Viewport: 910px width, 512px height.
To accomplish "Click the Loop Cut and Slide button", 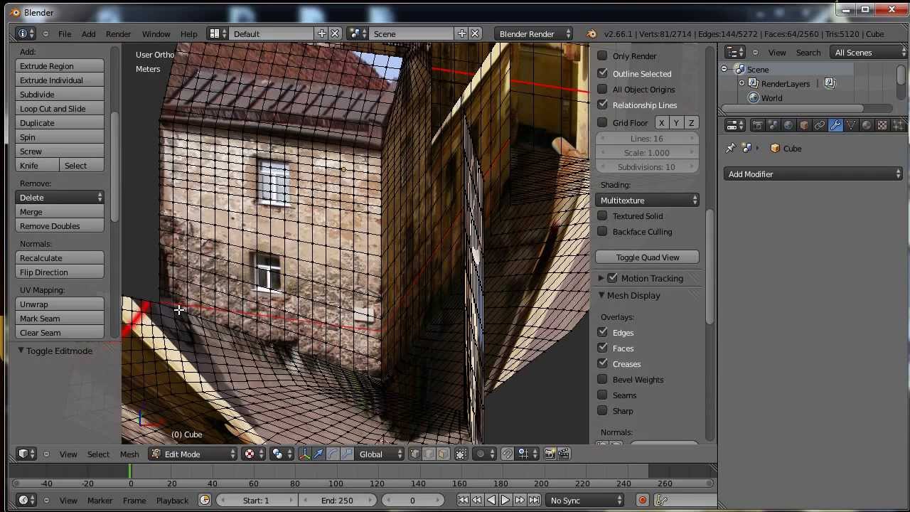I will tap(60, 109).
